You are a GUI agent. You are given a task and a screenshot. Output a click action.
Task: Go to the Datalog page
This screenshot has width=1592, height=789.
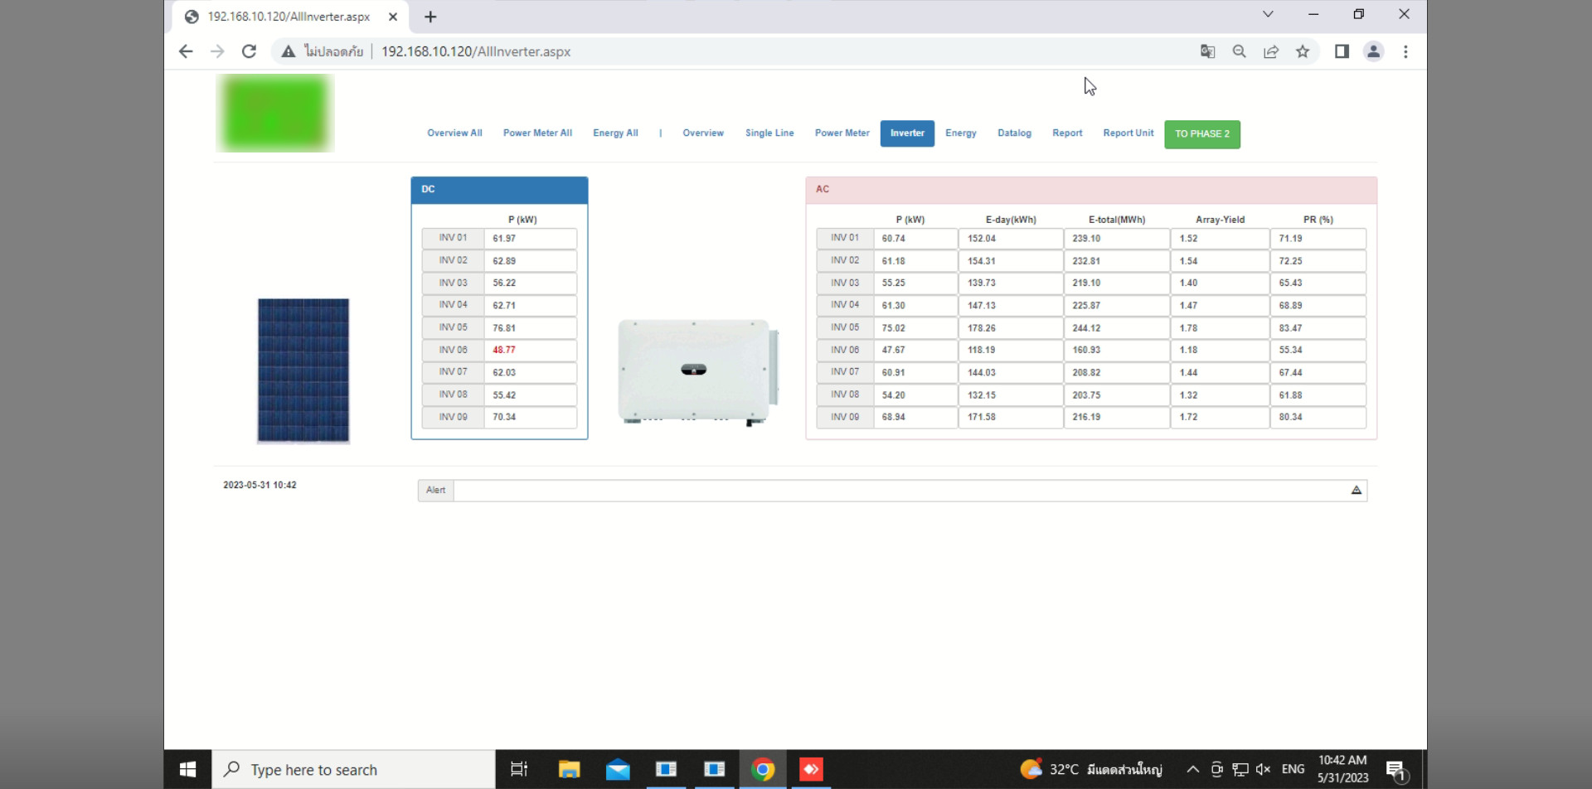pyautogui.click(x=1014, y=133)
